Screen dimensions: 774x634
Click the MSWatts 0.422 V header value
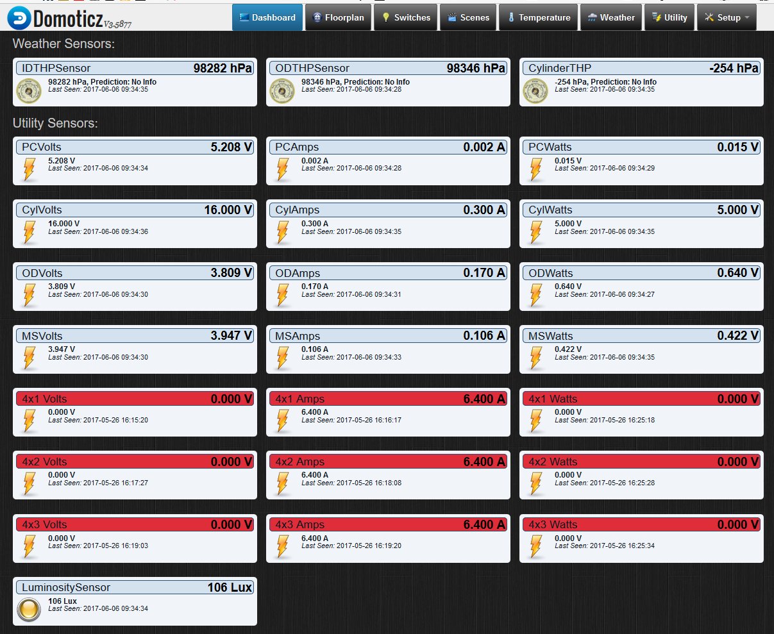pyautogui.click(x=738, y=335)
